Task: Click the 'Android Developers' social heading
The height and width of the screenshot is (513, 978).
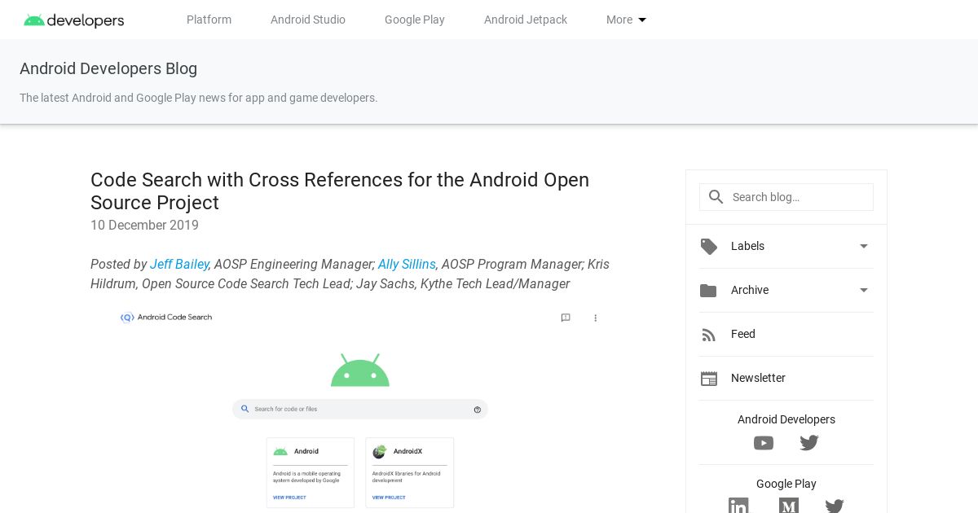Action: [x=786, y=419]
